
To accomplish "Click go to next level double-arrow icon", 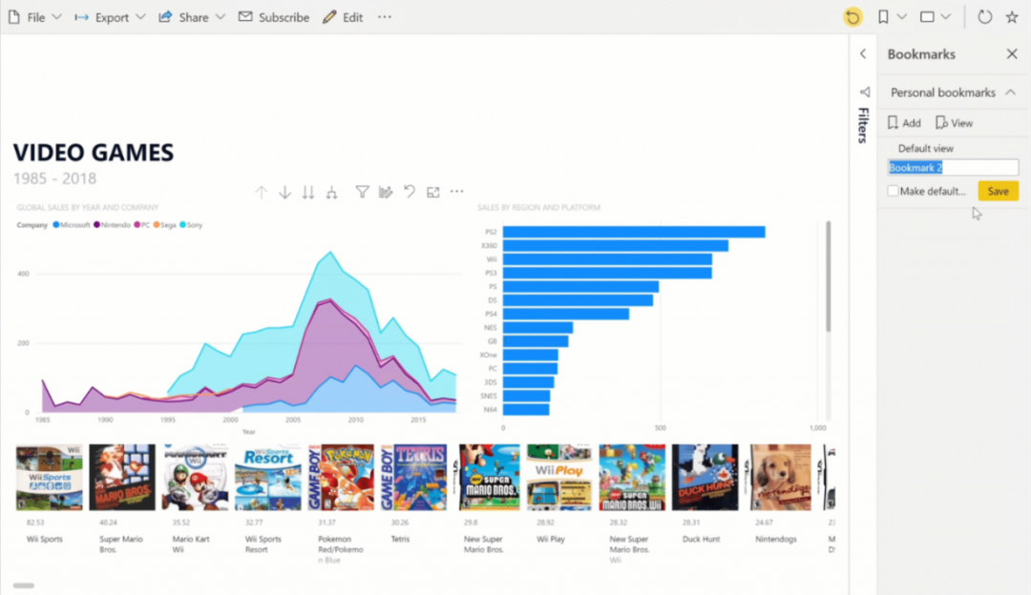I will [x=307, y=193].
